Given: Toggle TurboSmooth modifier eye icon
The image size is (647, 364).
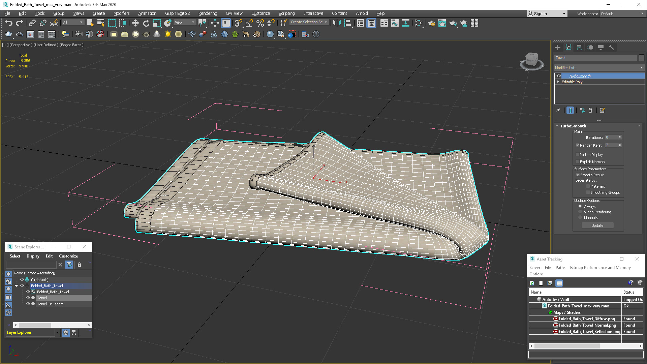Looking at the screenshot, I should tap(559, 76).
